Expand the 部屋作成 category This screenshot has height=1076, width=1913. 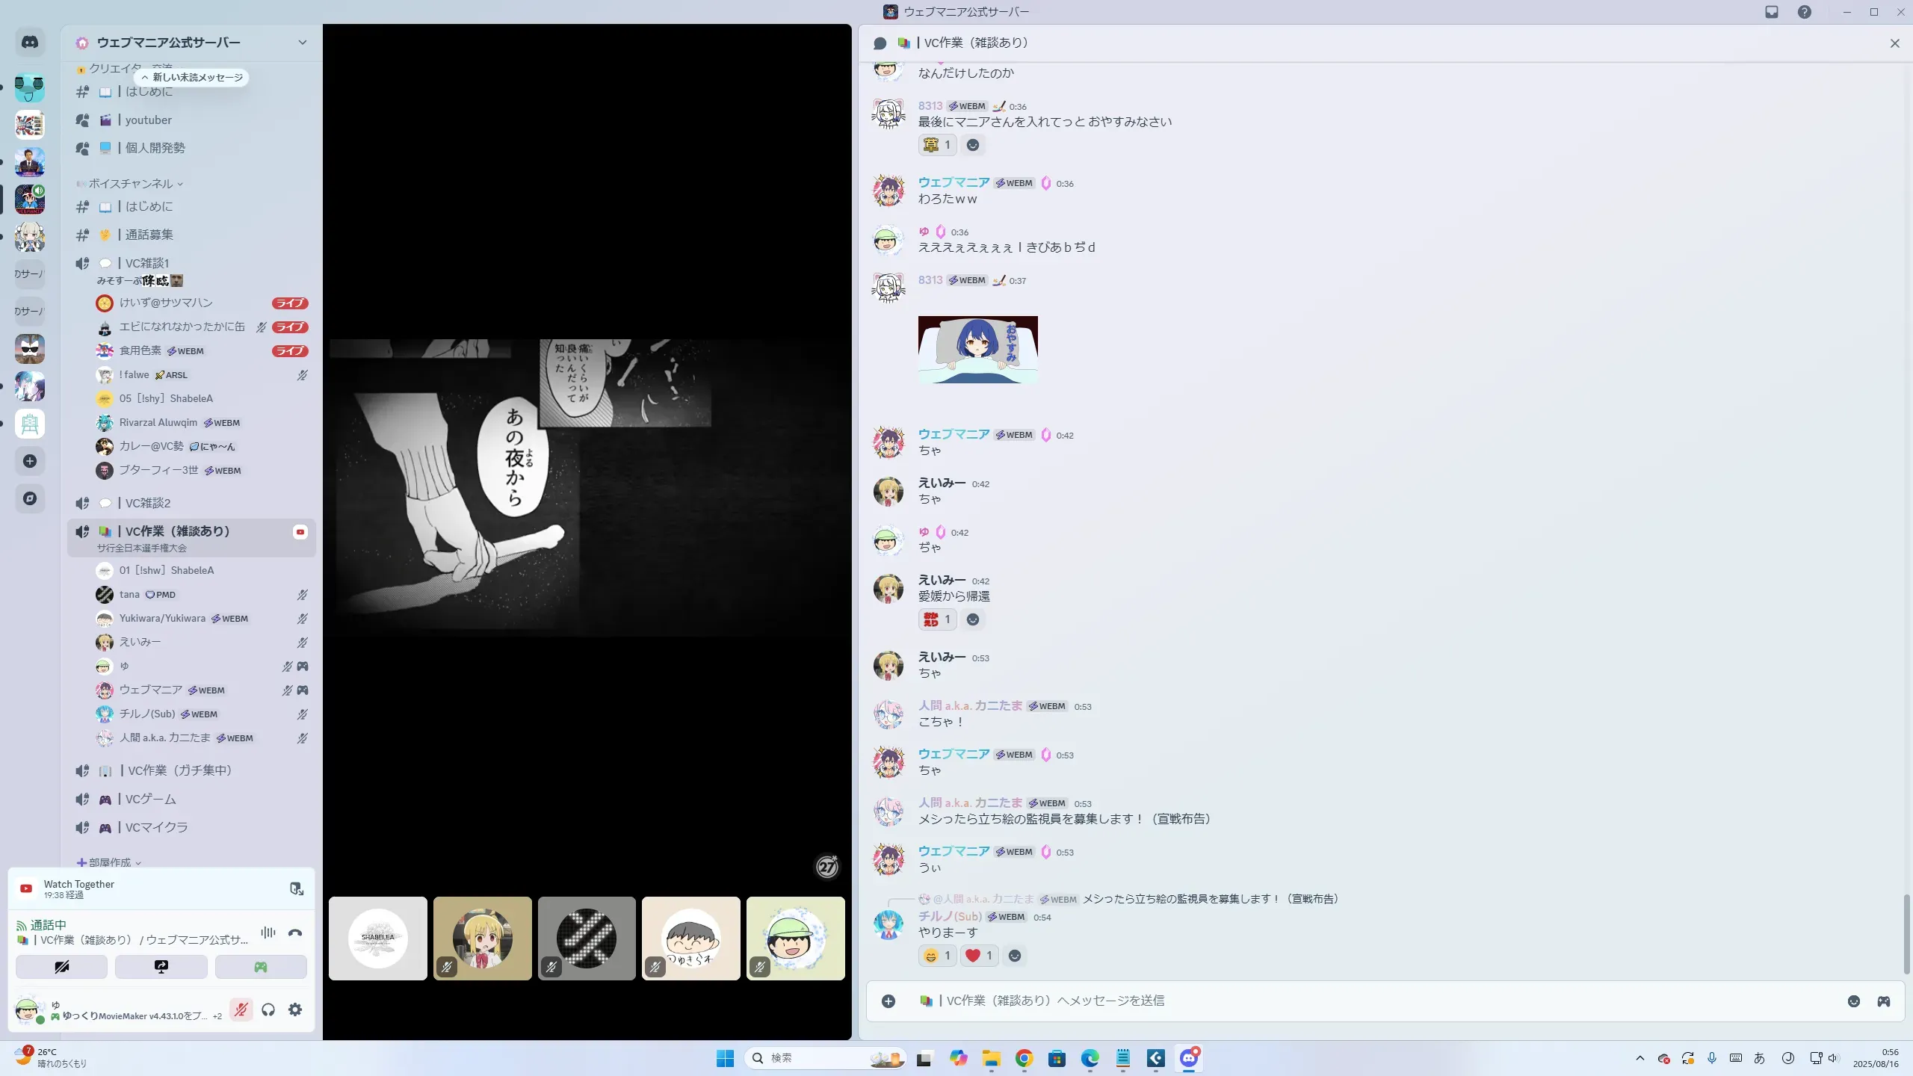tap(110, 862)
